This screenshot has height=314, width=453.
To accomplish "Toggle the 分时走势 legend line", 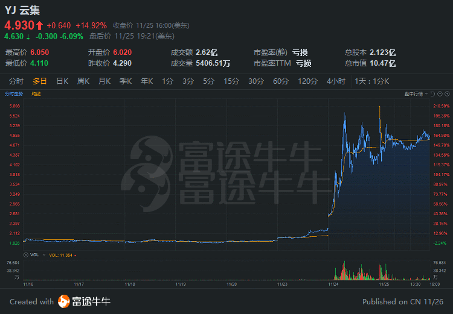I will [x=14, y=94].
